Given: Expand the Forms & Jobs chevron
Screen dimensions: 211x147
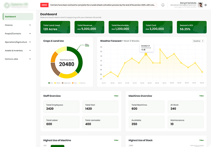Looking at the screenshot, I should click(30, 59).
